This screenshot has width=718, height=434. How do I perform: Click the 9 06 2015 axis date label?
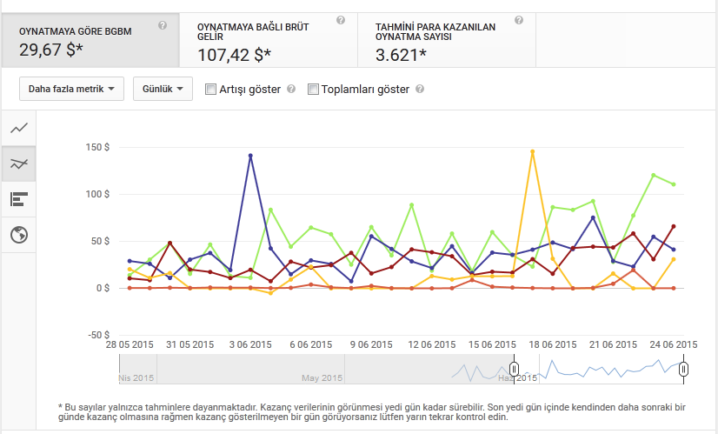tap(371, 344)
